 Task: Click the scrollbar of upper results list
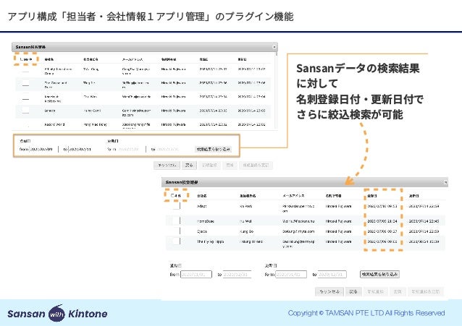(x=277, y=91)
